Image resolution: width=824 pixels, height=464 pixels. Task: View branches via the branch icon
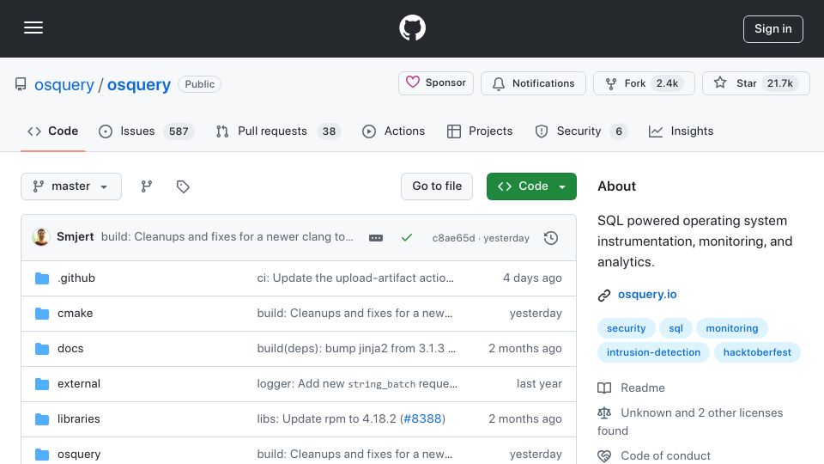(x=147, y=186)
